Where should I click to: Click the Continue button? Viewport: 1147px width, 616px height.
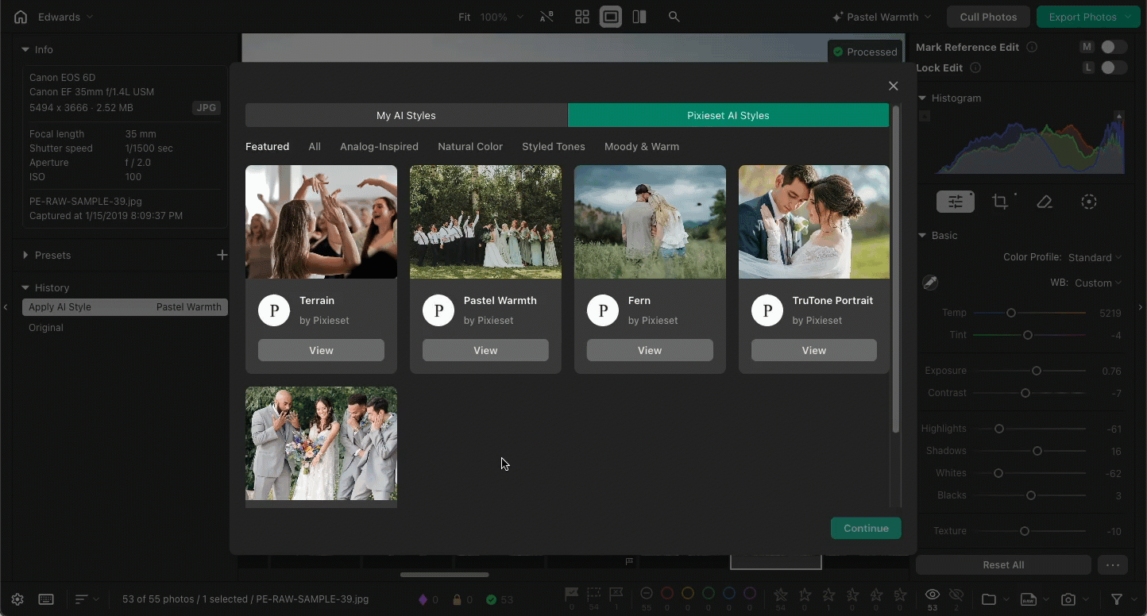point(866,529)
